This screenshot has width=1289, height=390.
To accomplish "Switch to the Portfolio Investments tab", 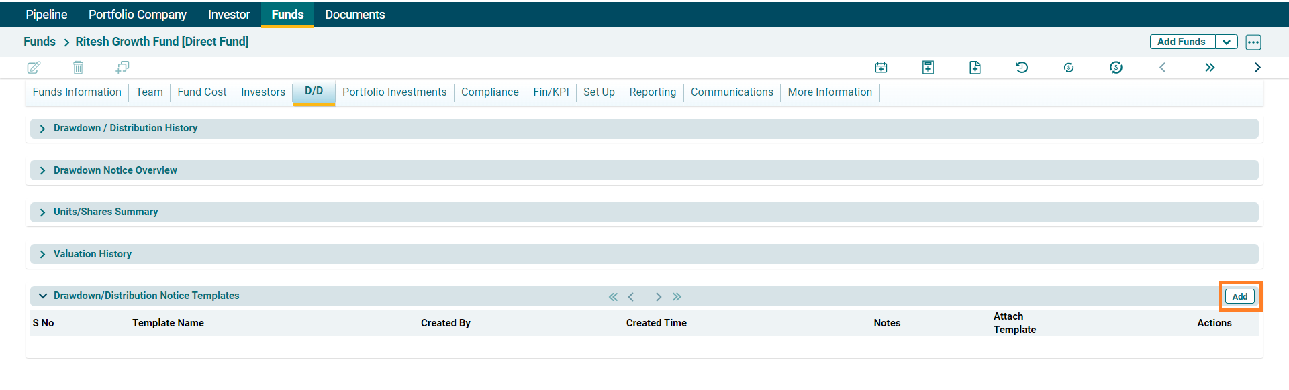I will coord(394,92).
